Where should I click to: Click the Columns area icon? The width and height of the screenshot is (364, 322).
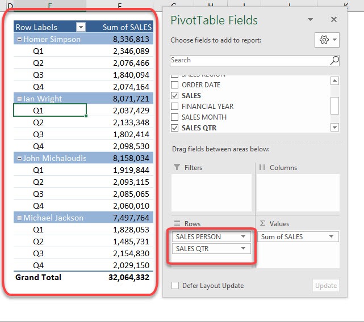262,167
